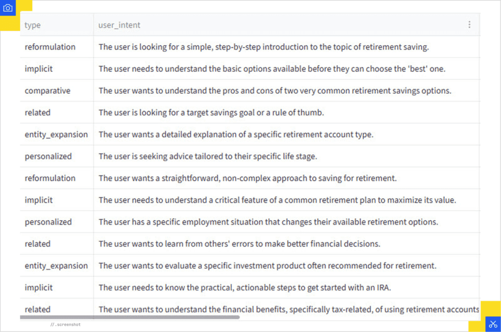This screenshot has height=332, width=501.
Task: Click the 'type' column header
Action: coord(33,25)
